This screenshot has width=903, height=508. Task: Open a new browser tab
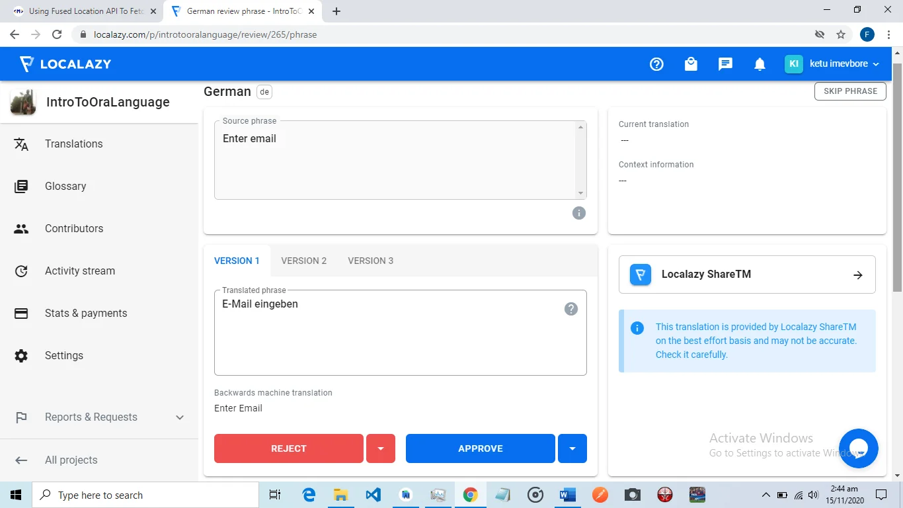click(x=336, y=11)
